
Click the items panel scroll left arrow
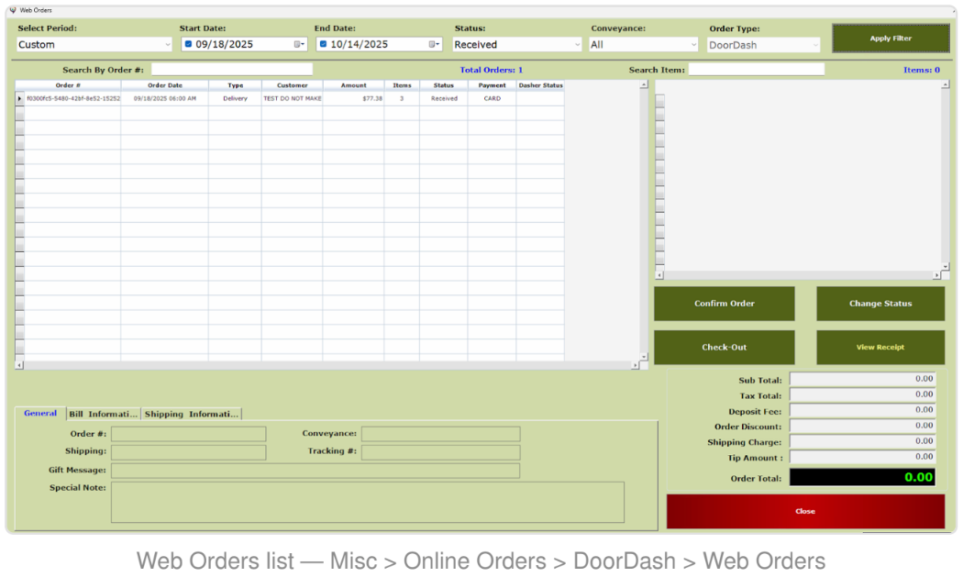[659, 275]
